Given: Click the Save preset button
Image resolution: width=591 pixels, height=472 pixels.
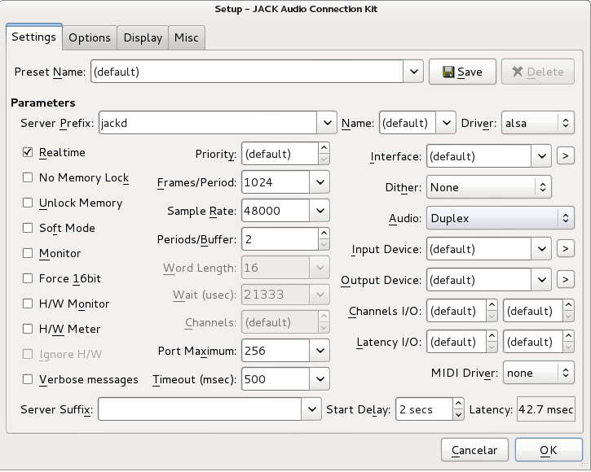Looking at the screenshot, I should pyautogui.click(x=462, y=72).
